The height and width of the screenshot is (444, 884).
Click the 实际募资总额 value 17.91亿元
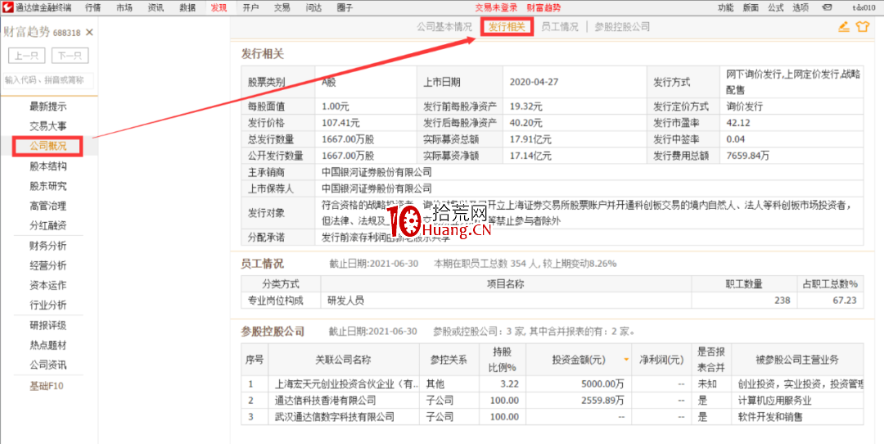[x=530, y=139]
